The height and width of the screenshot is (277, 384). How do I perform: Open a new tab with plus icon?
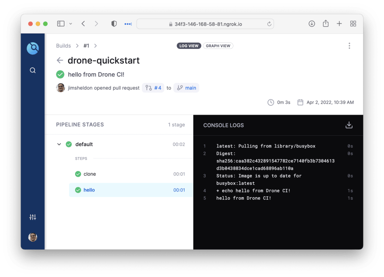[339, 24]
